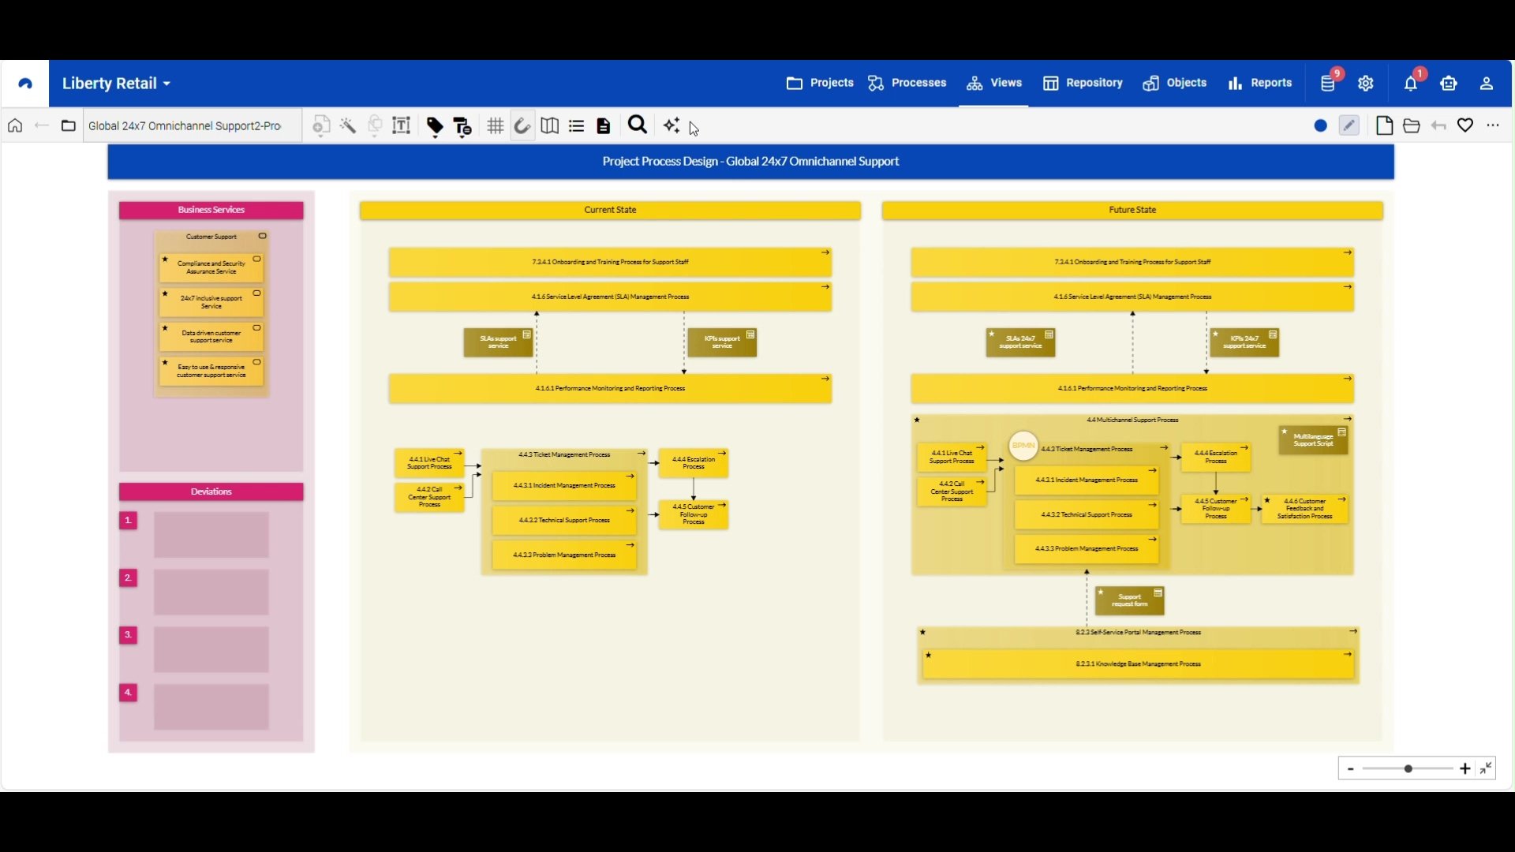1515x852 pixels.
Task: Toggle the magnet snap option
Action: click(x=522, y=126)
